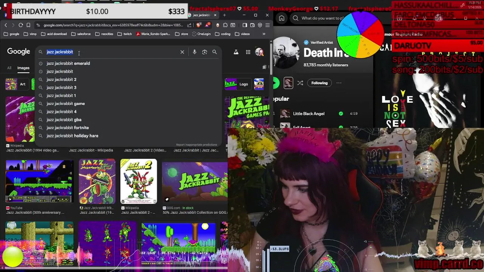Switch to the Google All tab
484x272 pixels.
9,68
